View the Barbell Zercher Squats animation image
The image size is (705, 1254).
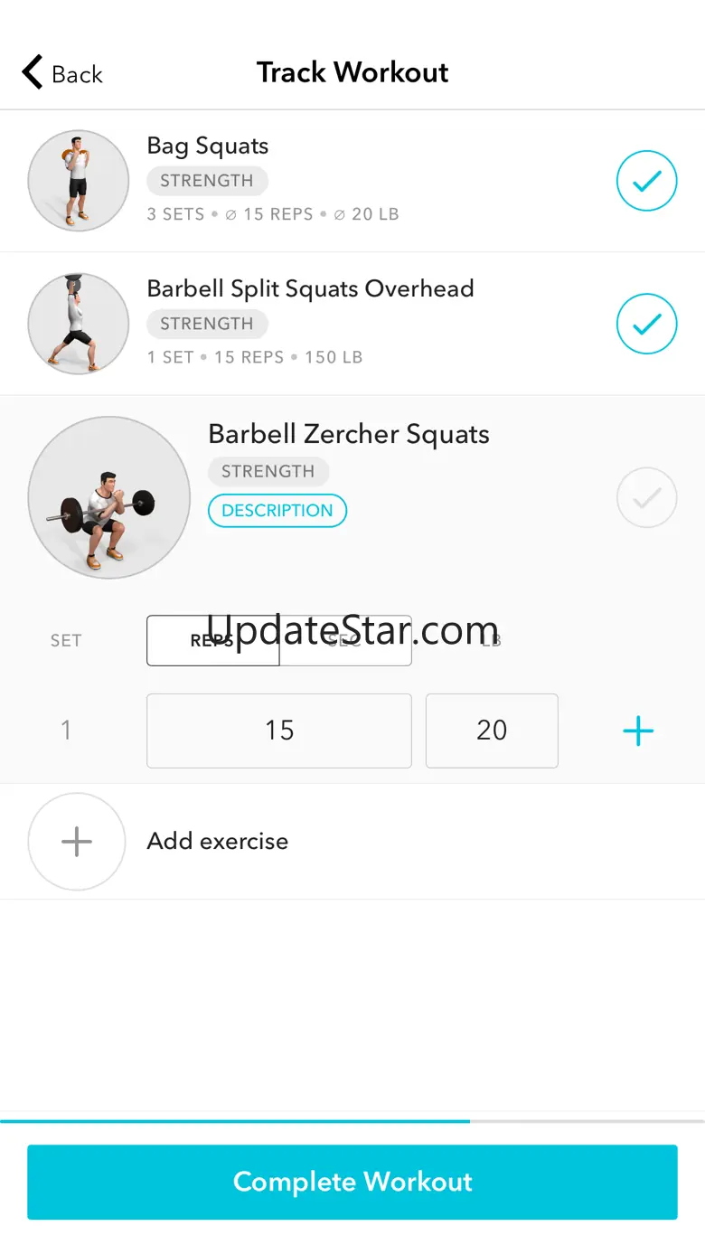click(109, 497)
